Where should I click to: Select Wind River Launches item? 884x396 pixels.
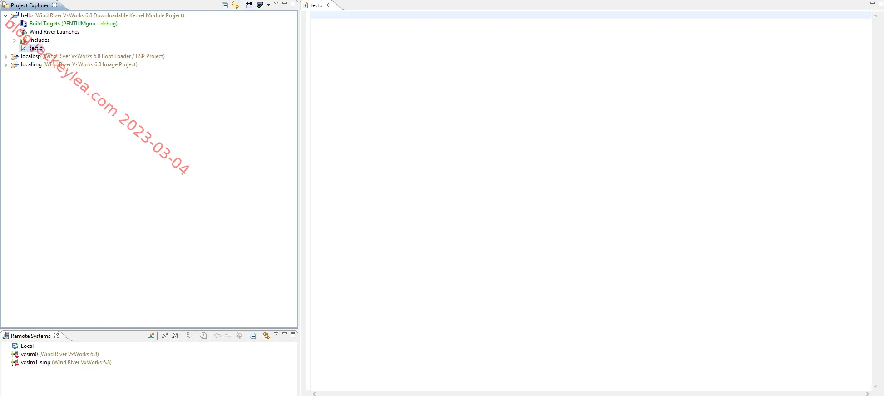tap(54, 32)
